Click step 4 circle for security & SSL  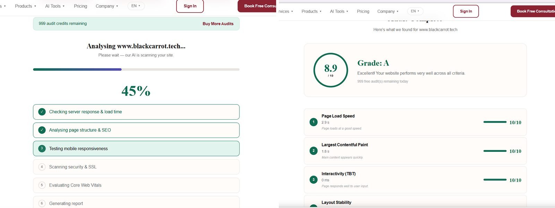pyautogui.click(x=42, y=167)
